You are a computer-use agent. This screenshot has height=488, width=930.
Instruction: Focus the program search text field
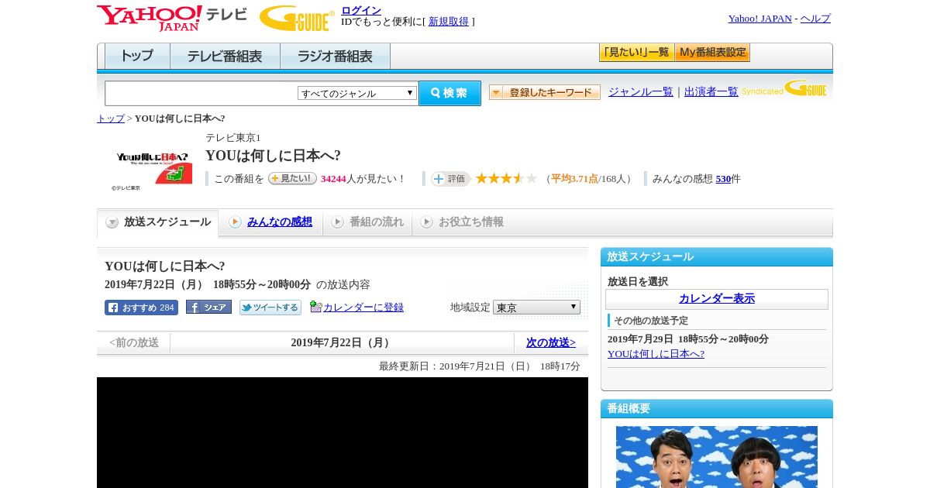point(201,93)
